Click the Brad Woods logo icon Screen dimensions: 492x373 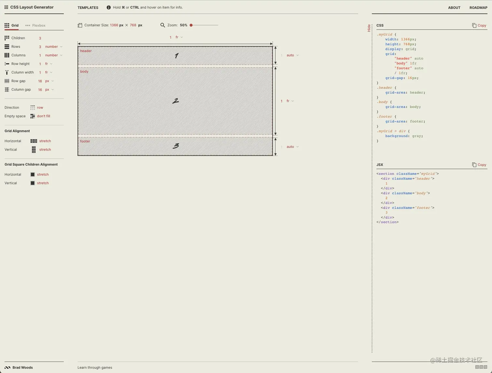click(x=7, y=367)
